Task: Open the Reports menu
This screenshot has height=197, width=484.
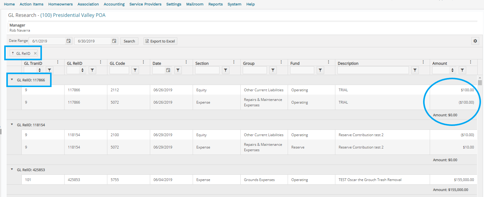Action: [215, 4]
